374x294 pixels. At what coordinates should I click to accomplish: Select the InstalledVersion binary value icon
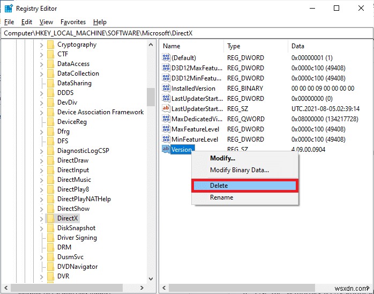(166, 88)
